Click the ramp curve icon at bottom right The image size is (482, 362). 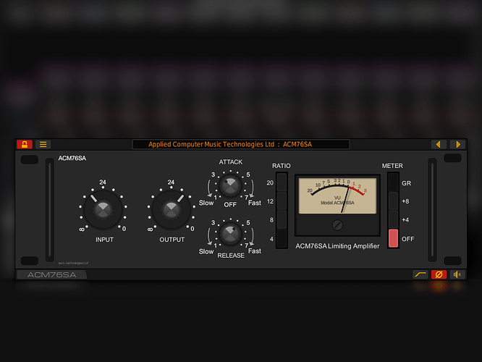[x=420, y=274]
